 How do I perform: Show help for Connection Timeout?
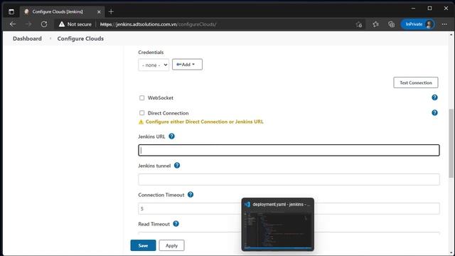[x=191, y=194]
